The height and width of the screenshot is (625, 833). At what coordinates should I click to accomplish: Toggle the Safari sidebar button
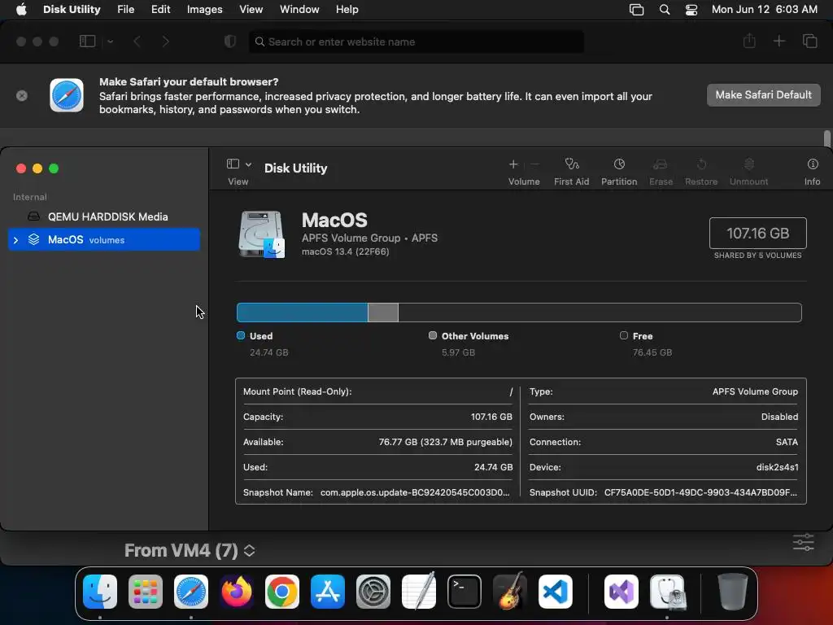[87, 41]
